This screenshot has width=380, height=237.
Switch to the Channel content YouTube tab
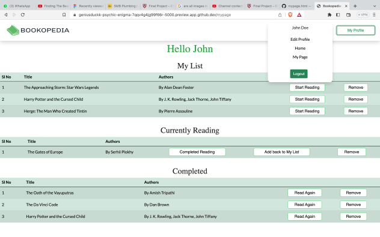click(228, 6)
